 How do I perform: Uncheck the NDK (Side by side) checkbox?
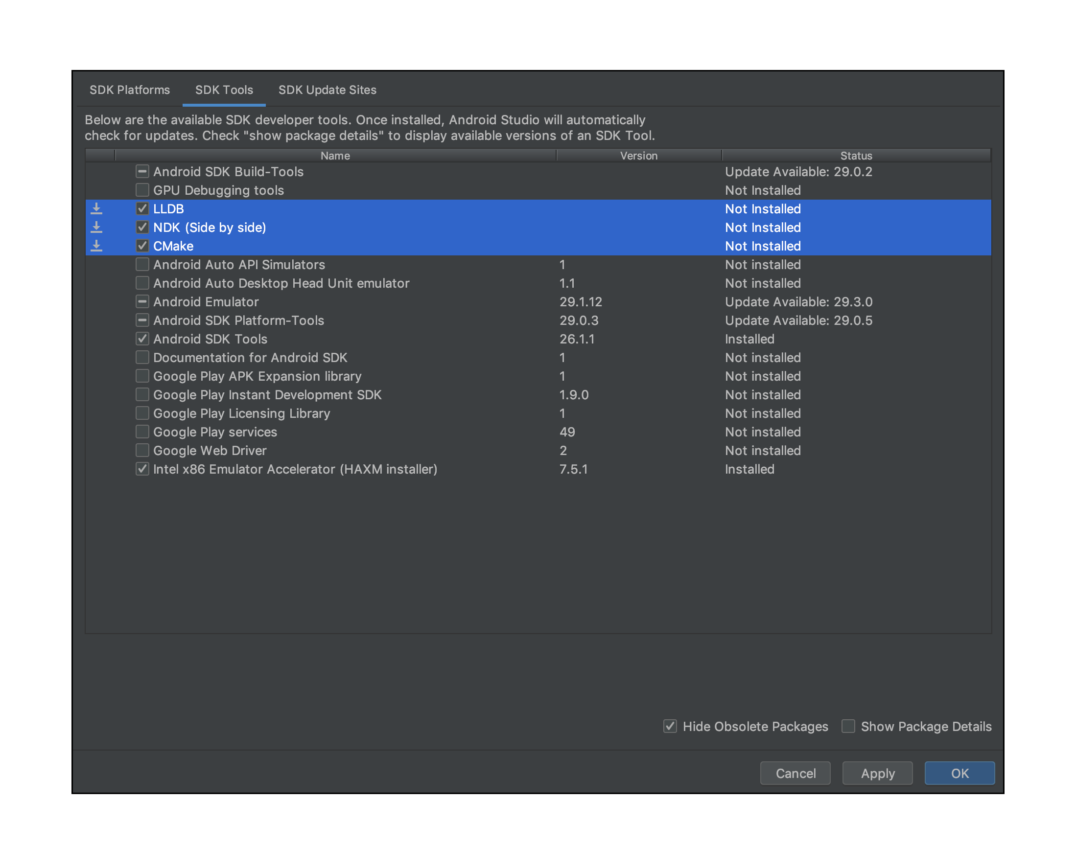click(x=142, y=227)
